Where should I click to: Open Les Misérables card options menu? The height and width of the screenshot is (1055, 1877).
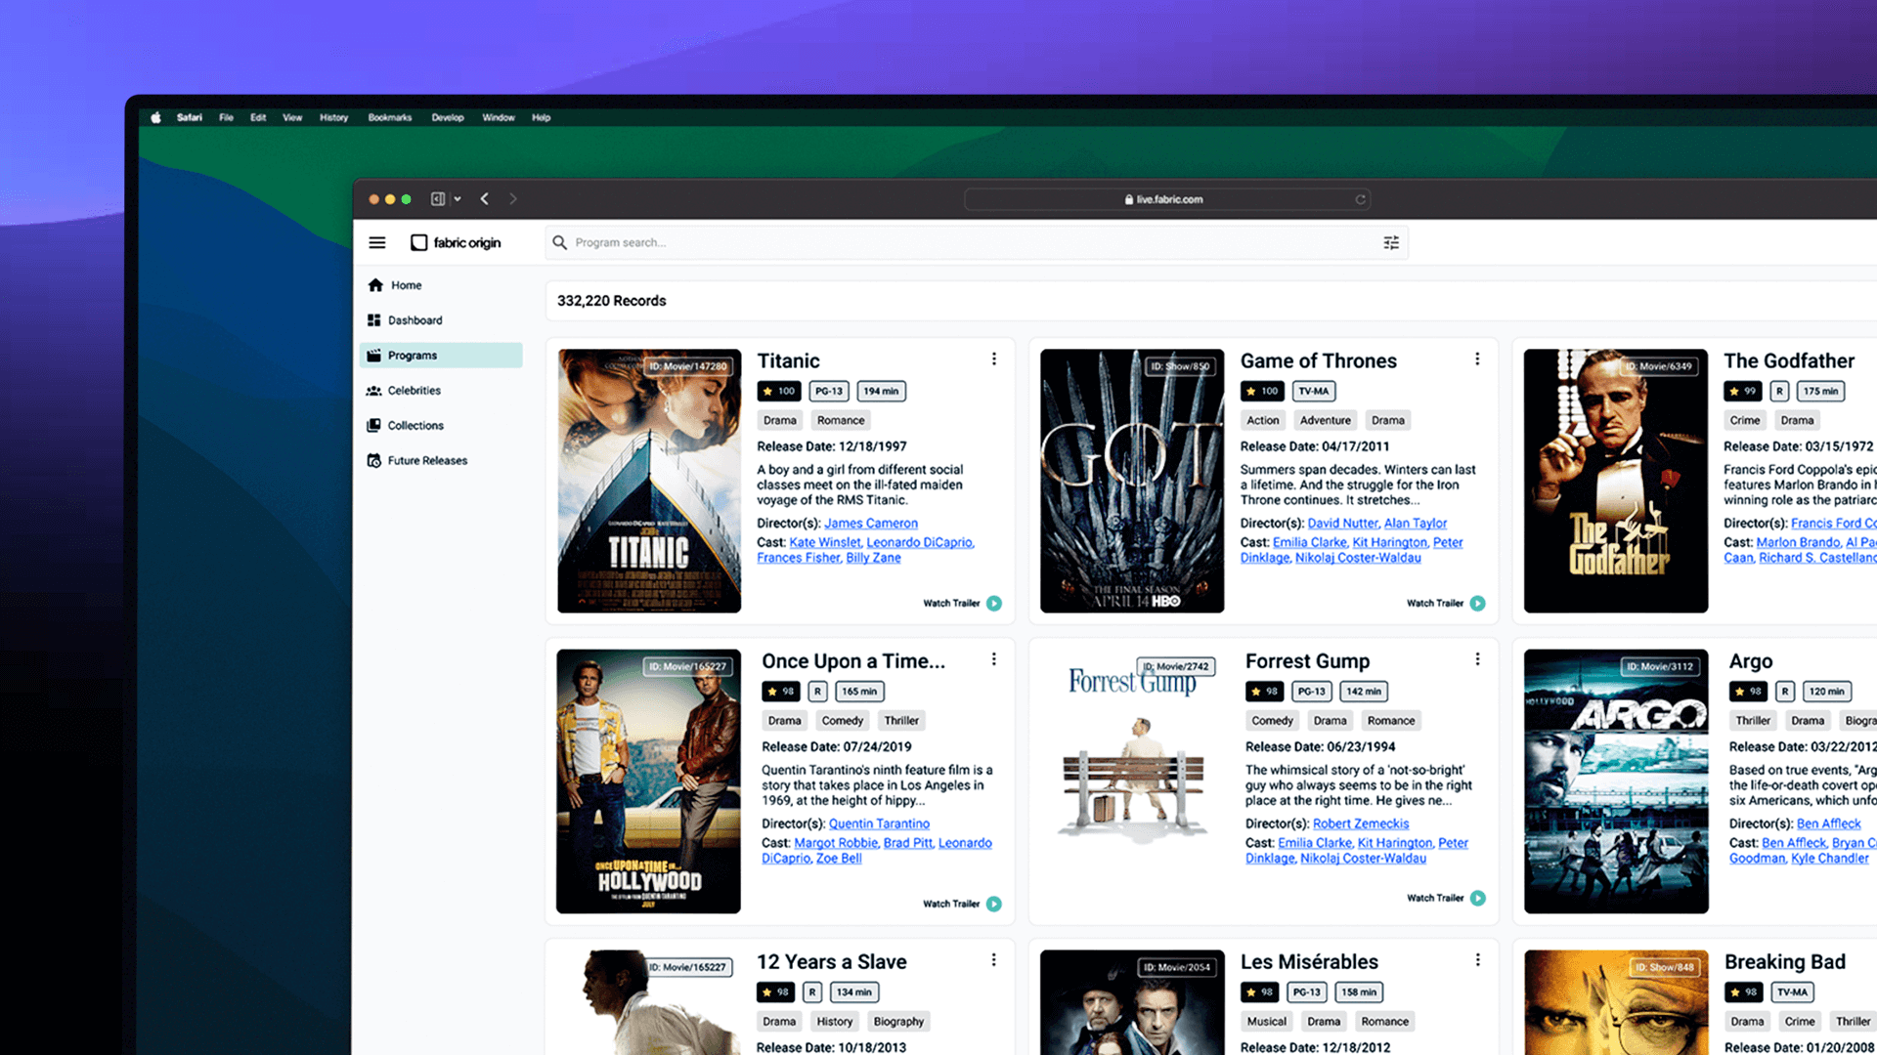point(1477,960)
